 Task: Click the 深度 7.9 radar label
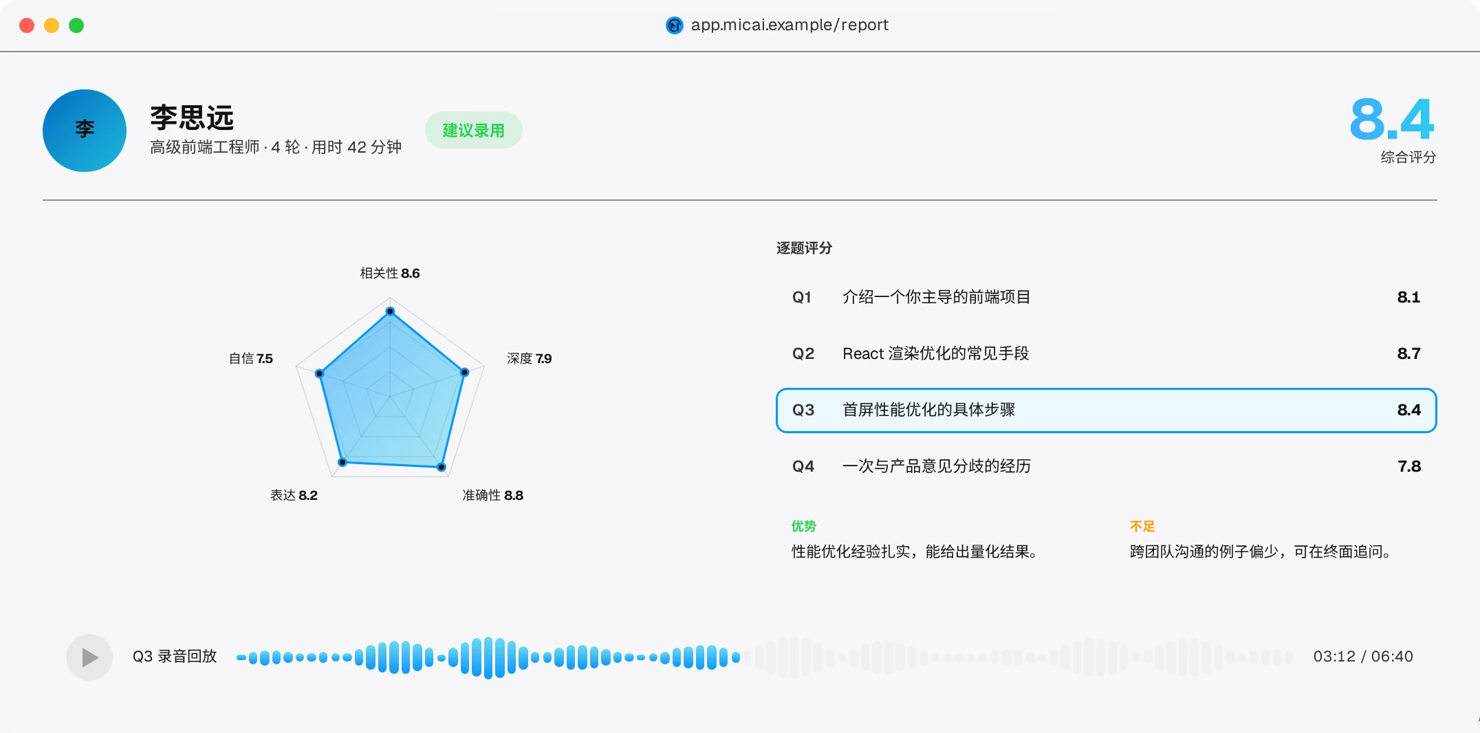pos(529,358)
